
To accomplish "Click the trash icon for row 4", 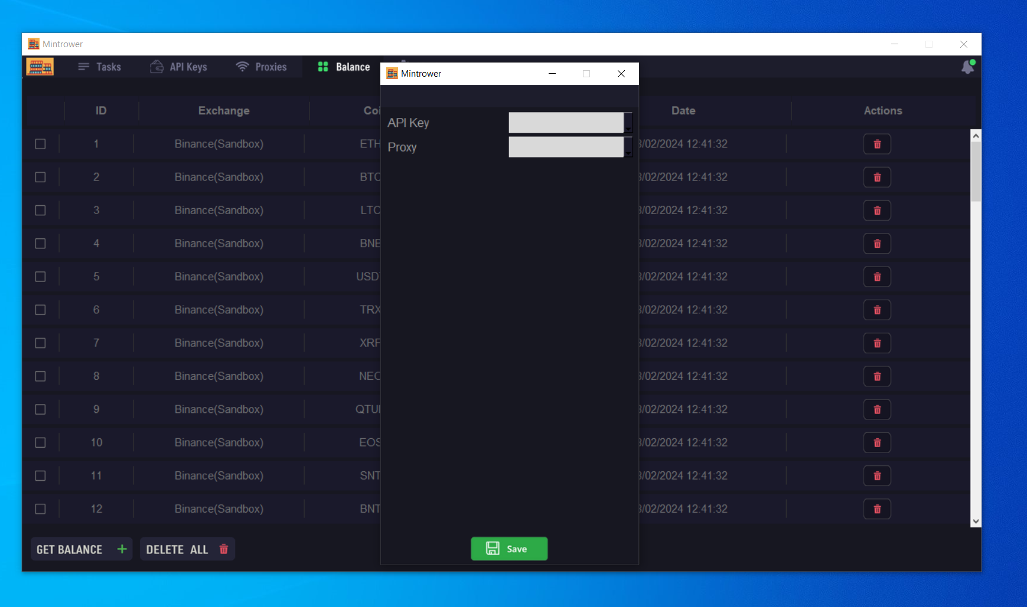I will tap(877, 244).
